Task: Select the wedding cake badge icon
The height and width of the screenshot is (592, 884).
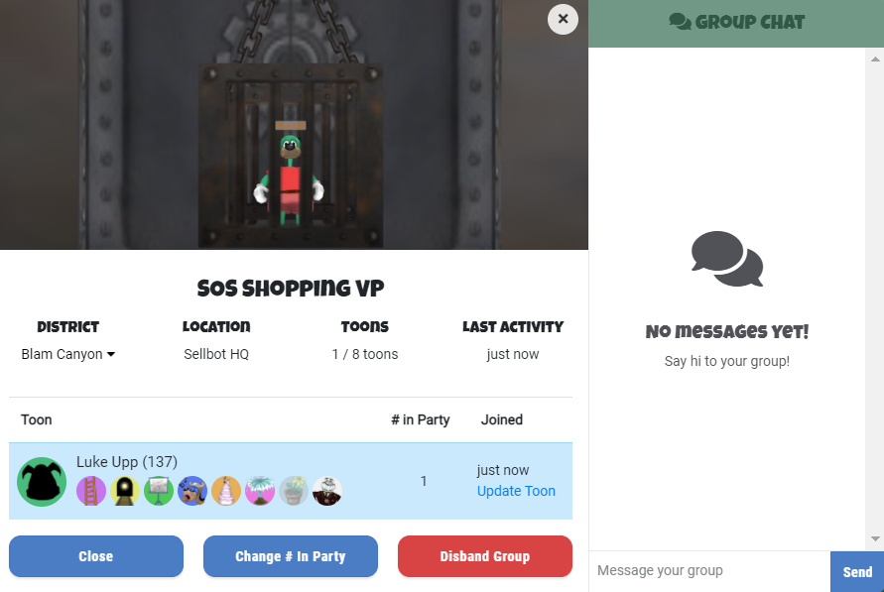Action: pos(226,490)
